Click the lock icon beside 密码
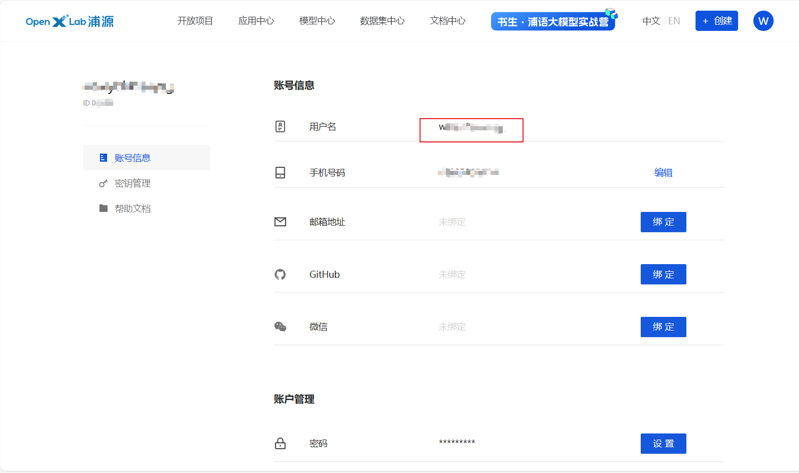 tap(280, 444)
